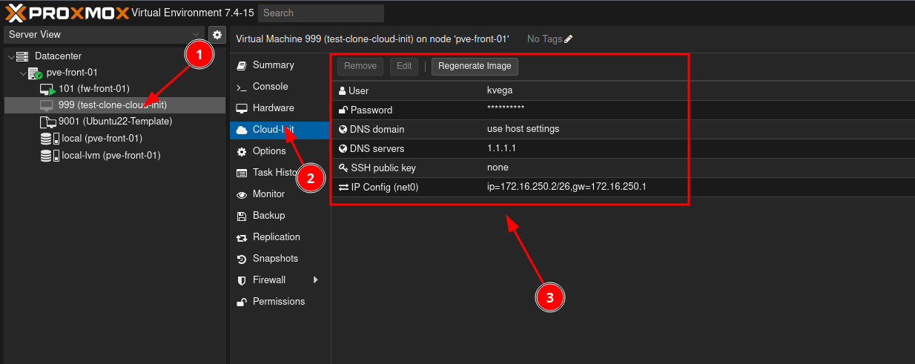
Task: Select the 101 (fw-front-01) VM icon
Action: point(47,89)
